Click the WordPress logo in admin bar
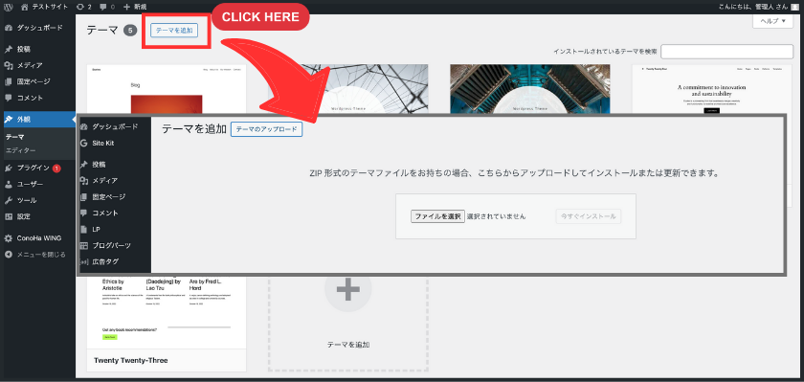Image resolution: width=804 pixels, height=382 pixels. (9, 7)
